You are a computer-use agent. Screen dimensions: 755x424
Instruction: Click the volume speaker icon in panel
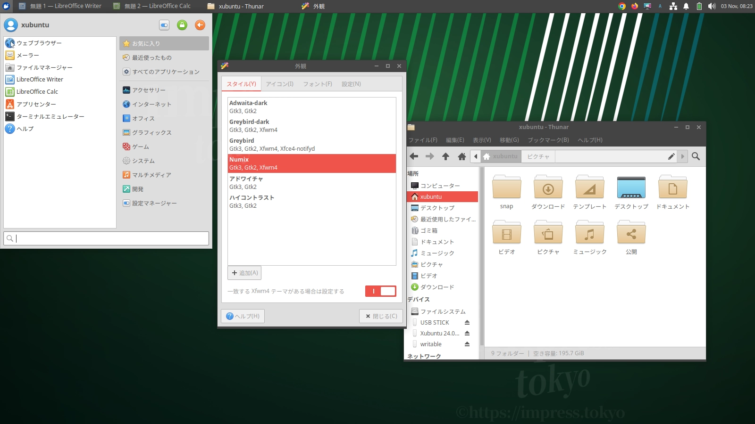click(712, 6)
